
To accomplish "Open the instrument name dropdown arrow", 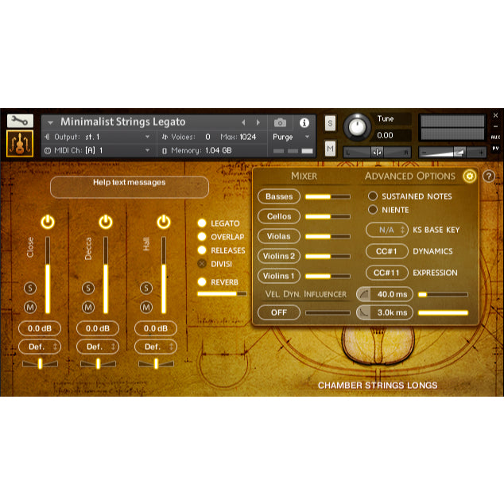I will click(x=50, y=122).
